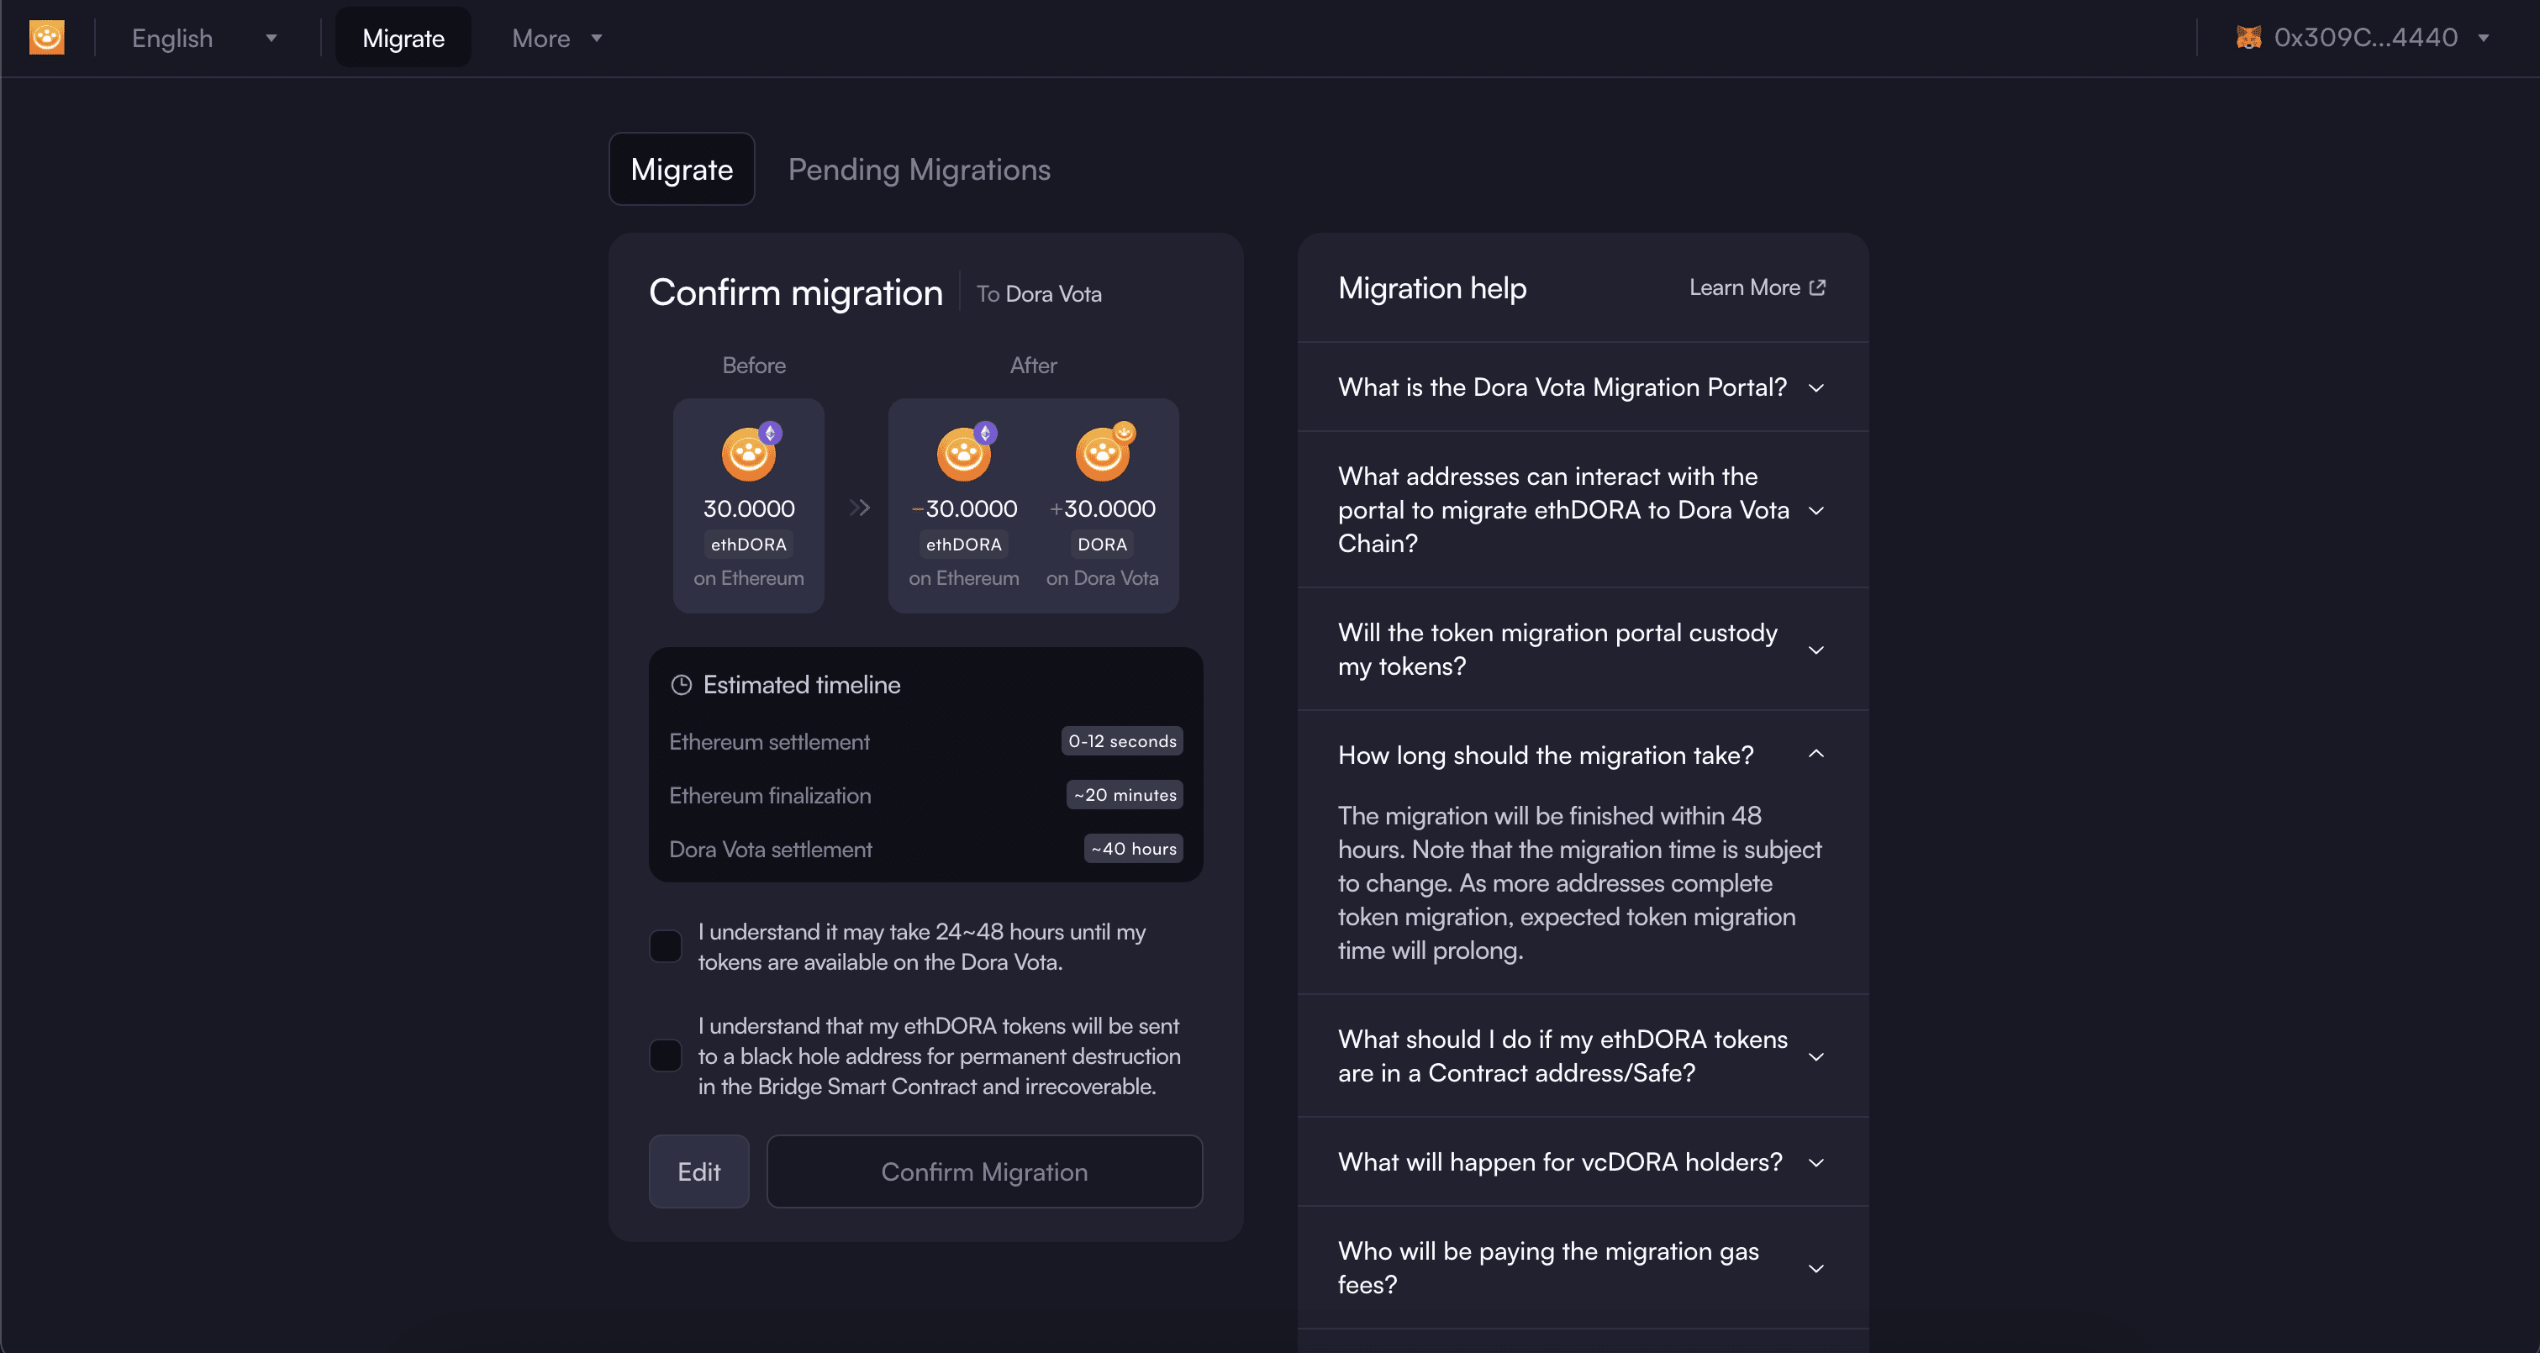Check the black hole address acknowledgement box
This screenshot has width=2540, height=1353.
pos(666,1056)
